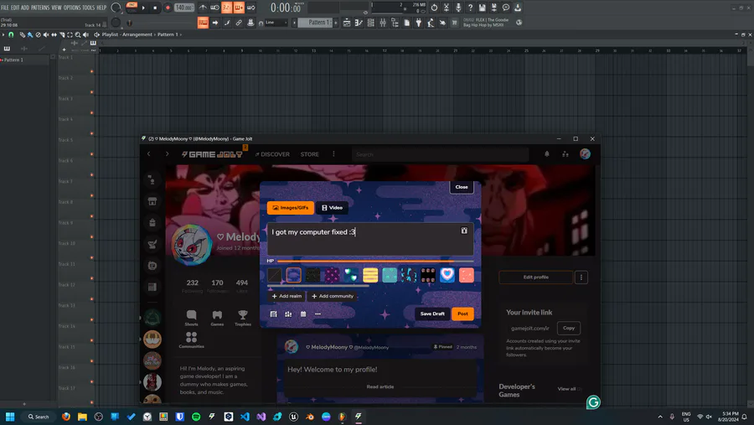
Task: Open FL Studio OPTIONS menu
Action: tap(72, 8)
